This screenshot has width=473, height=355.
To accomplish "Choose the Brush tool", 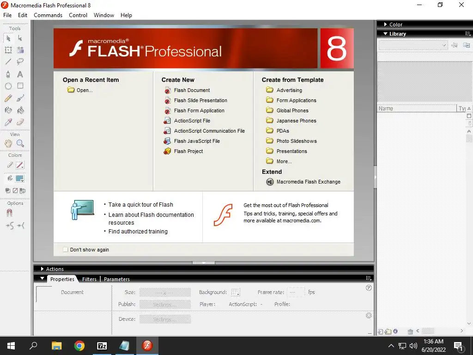I will coord(20,98).
